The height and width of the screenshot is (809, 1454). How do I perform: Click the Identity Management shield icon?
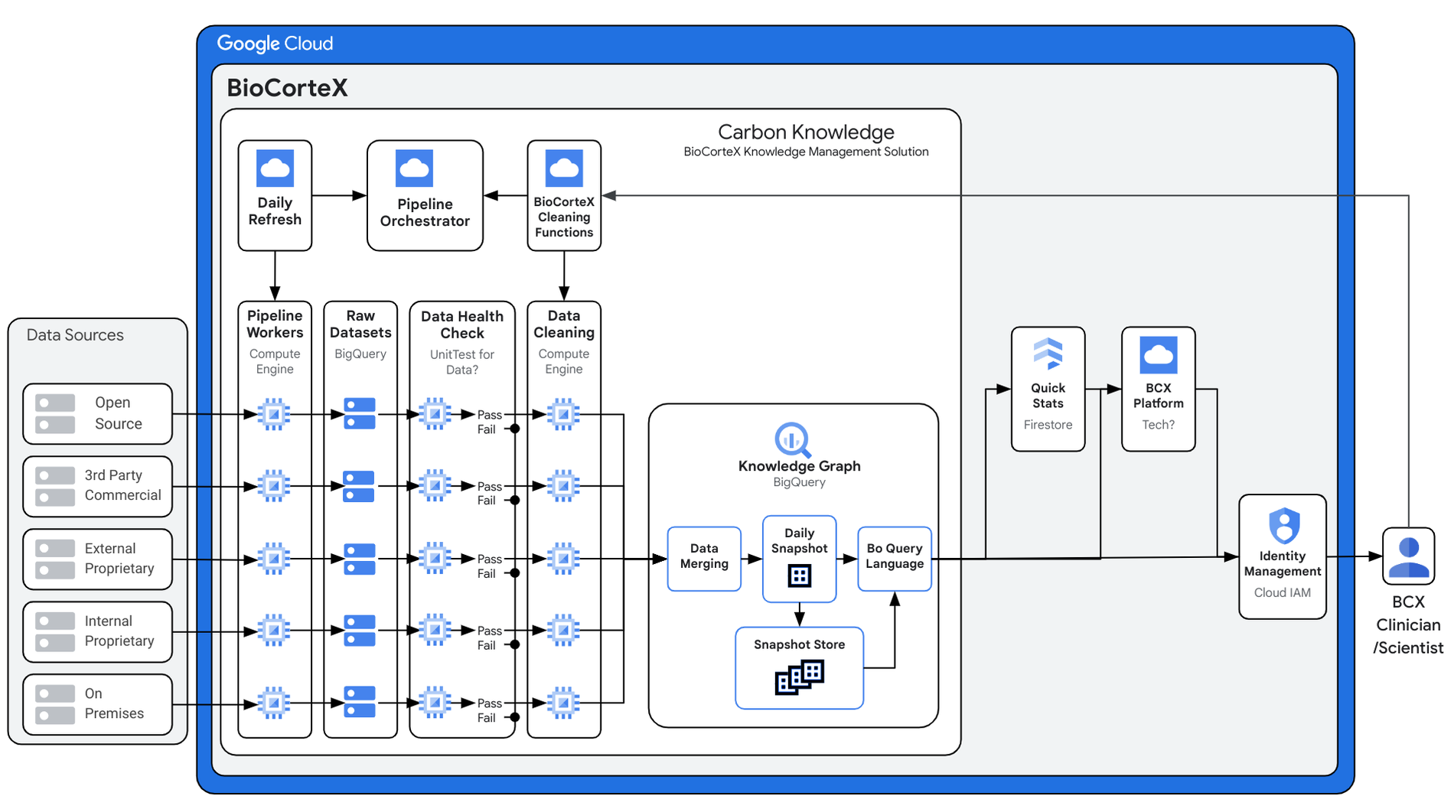click(x=1283, y=526)
